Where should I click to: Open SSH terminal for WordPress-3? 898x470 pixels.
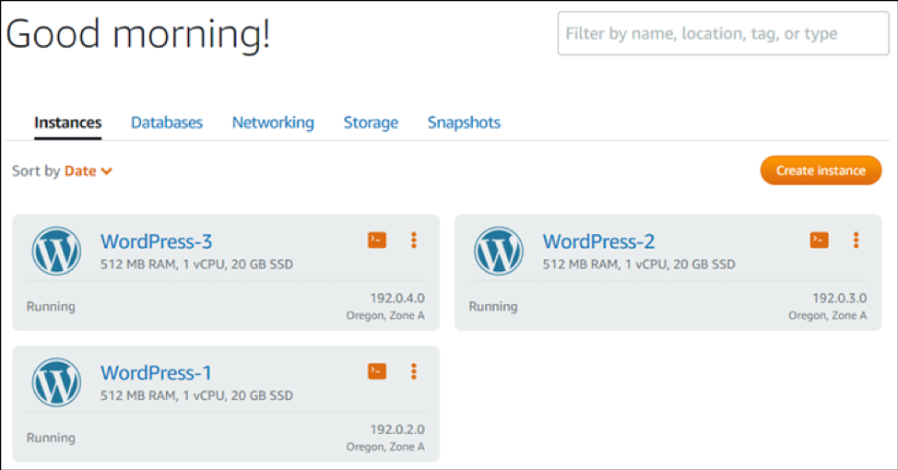point(377,240)
